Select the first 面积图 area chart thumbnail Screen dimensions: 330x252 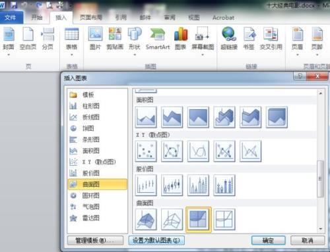(146, 117)
